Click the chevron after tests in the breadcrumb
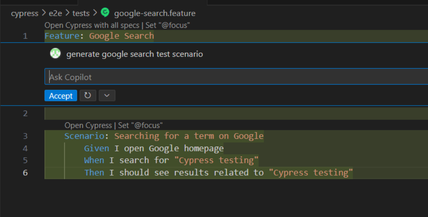This screenshot has width=428, height=217. coord(95,13)
